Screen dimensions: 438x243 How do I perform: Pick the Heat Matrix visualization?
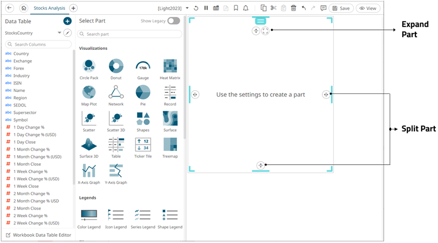[x=170, y=69]
